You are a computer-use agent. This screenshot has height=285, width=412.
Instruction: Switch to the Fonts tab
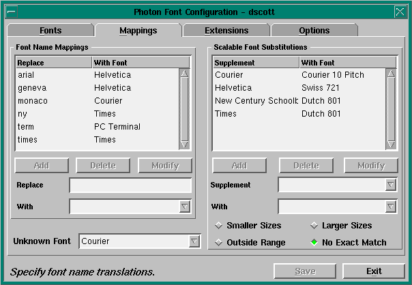(50, 31)
